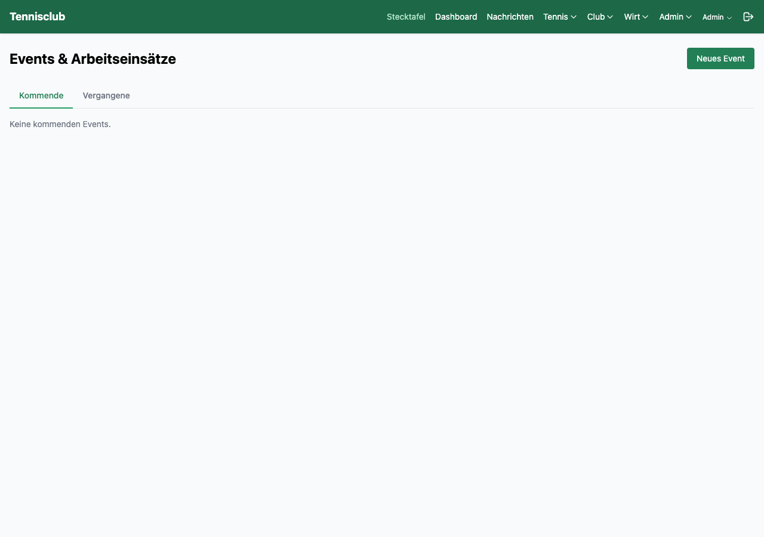Click the Events & Arbeitseinsätze heading
This screenshot has height=537, width=764.
[x=93, y=59]
